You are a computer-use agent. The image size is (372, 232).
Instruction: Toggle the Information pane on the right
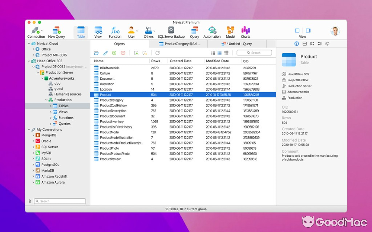[296, 43]
